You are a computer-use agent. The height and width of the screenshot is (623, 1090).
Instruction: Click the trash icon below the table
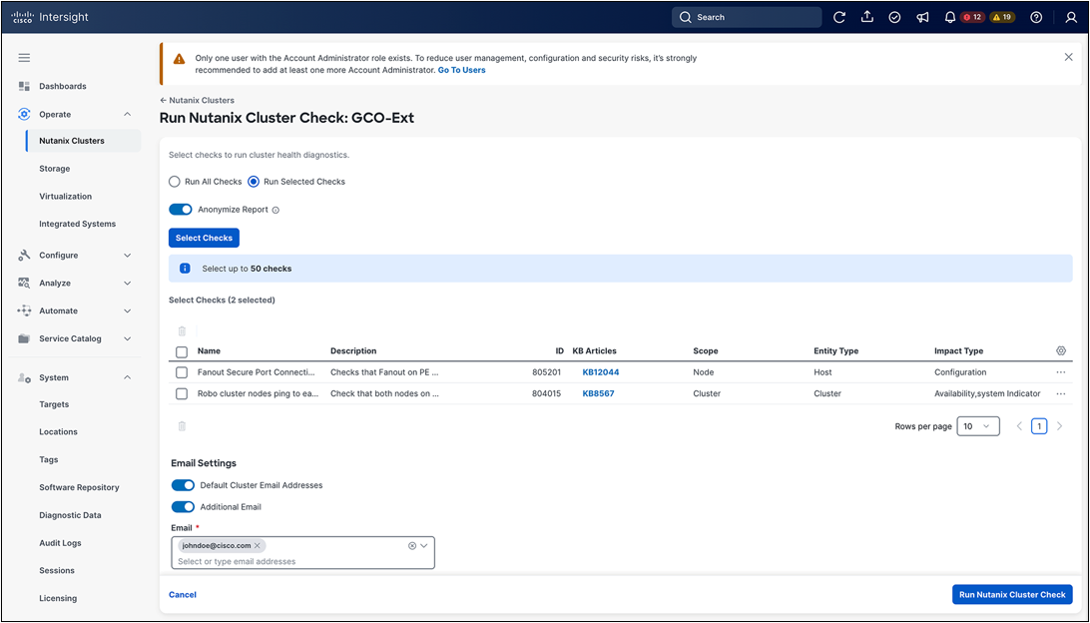pos(182,426)
